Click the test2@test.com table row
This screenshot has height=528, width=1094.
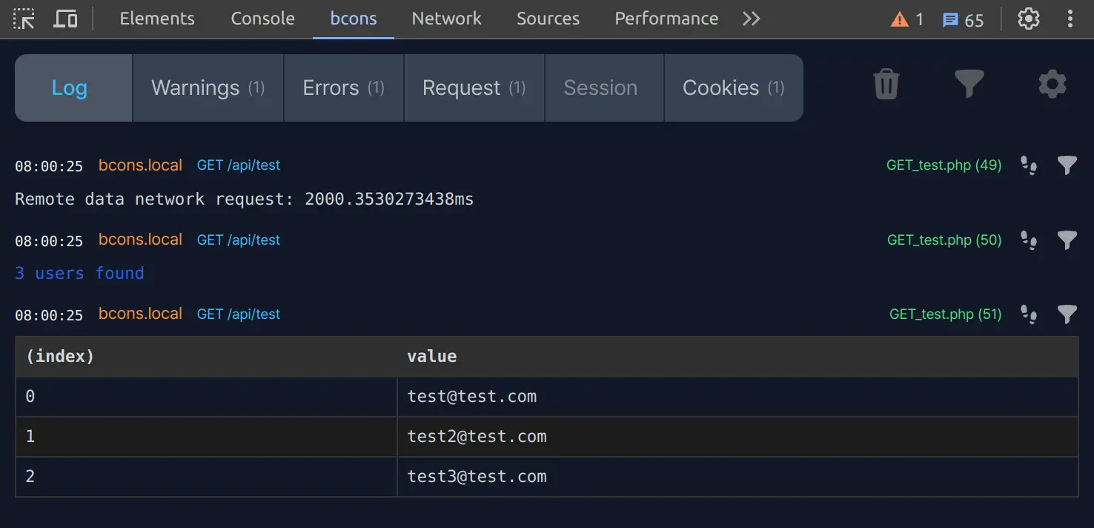tap(477, 437)
